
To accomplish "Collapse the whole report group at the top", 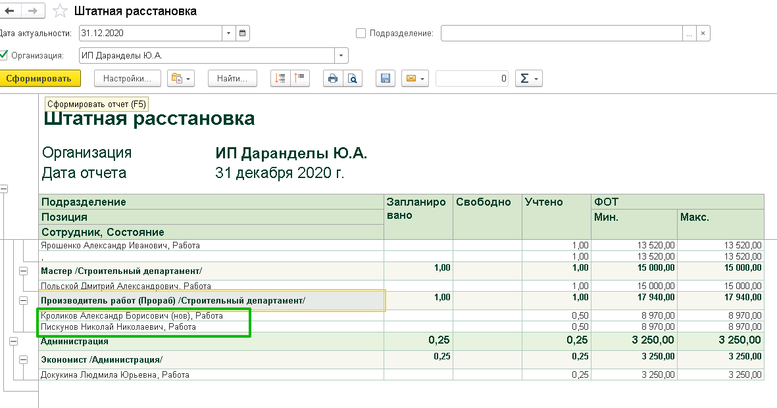I will click(x=4, y=189).
